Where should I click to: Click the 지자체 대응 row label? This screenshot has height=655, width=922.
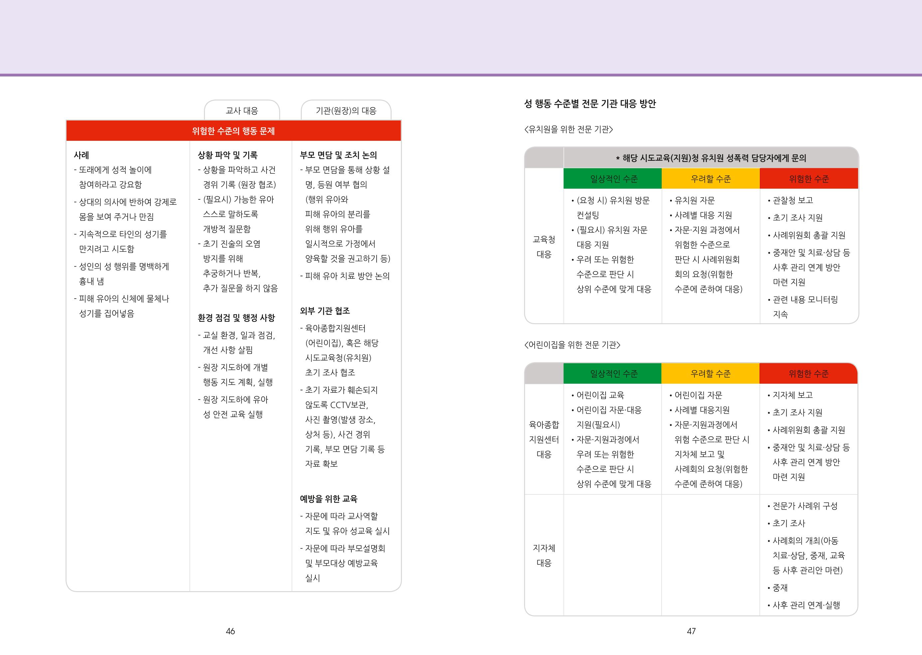pyautogui.click(x=544, y=555)
